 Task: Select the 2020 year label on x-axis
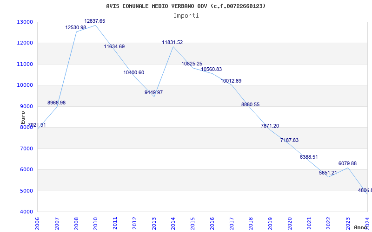pos(290,223)
